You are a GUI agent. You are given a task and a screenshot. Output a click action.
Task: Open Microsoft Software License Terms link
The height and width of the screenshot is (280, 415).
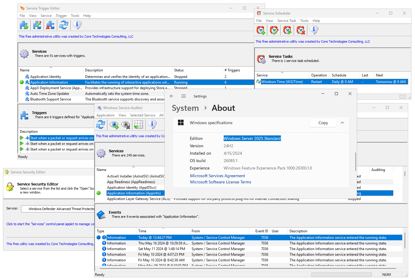click(x=220, y=182)
